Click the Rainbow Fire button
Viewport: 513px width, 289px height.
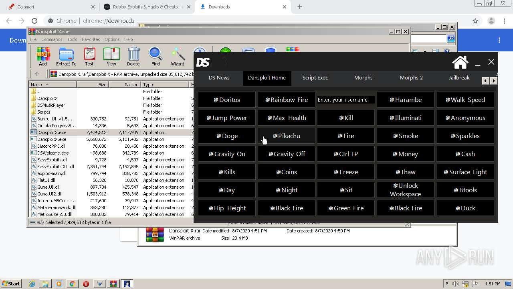tap(287, 100)
